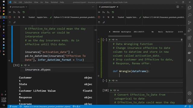Click the master branch in status bar
Screen dimensions: 193x108
tap(13, 106)
